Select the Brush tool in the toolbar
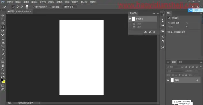 pos(3,35)
